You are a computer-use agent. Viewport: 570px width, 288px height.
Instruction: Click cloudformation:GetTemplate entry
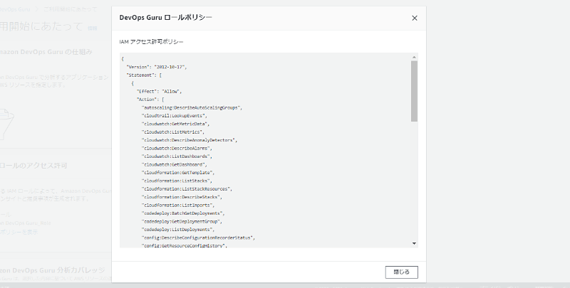tap(177, 173)
